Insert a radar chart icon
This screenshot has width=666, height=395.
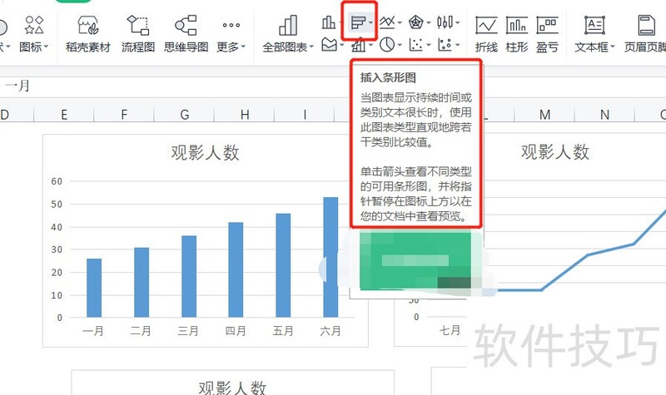click(415, 22)
